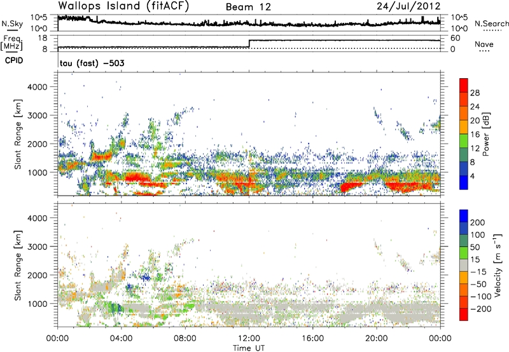Click the "28" label on the Power color bar
Screen dimensions: 509x352
point(475,93)
